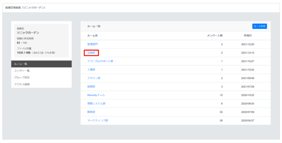The height and width of the screenshot is (143, 282).
Task: Select ルーム一覧 in the sidebar menu
Action: (x=41, y=64)
